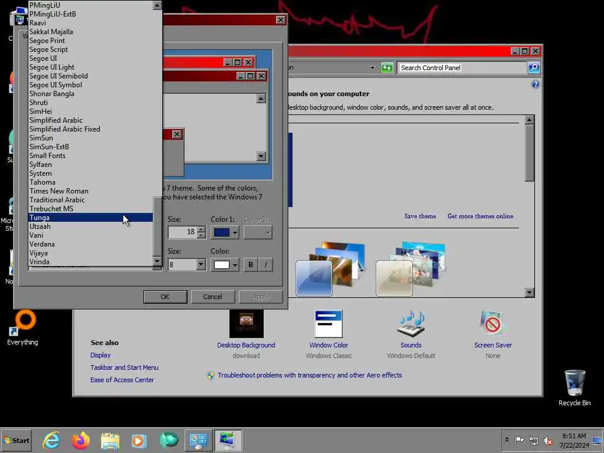The width and height of the screenshot is (604, 453).
Task: Switch to the Personalization monitor taskbar button
Action: point(228,440)
